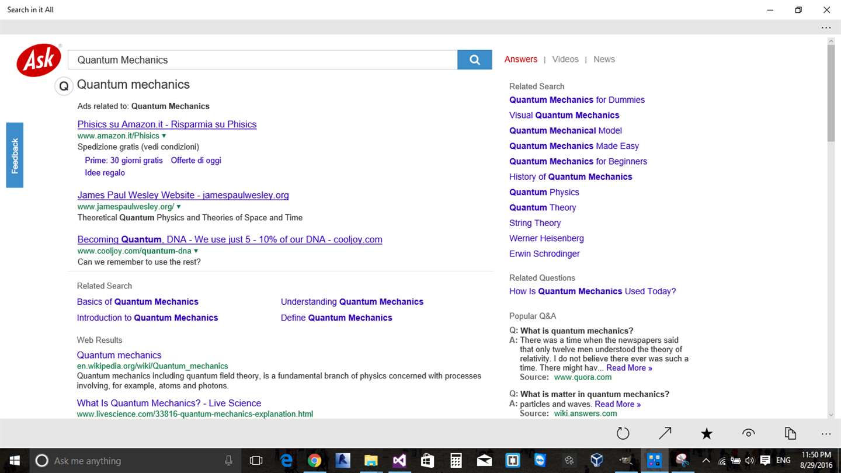Open the Wikipedia Quantum mechanics result

click(x=119, y=355)
